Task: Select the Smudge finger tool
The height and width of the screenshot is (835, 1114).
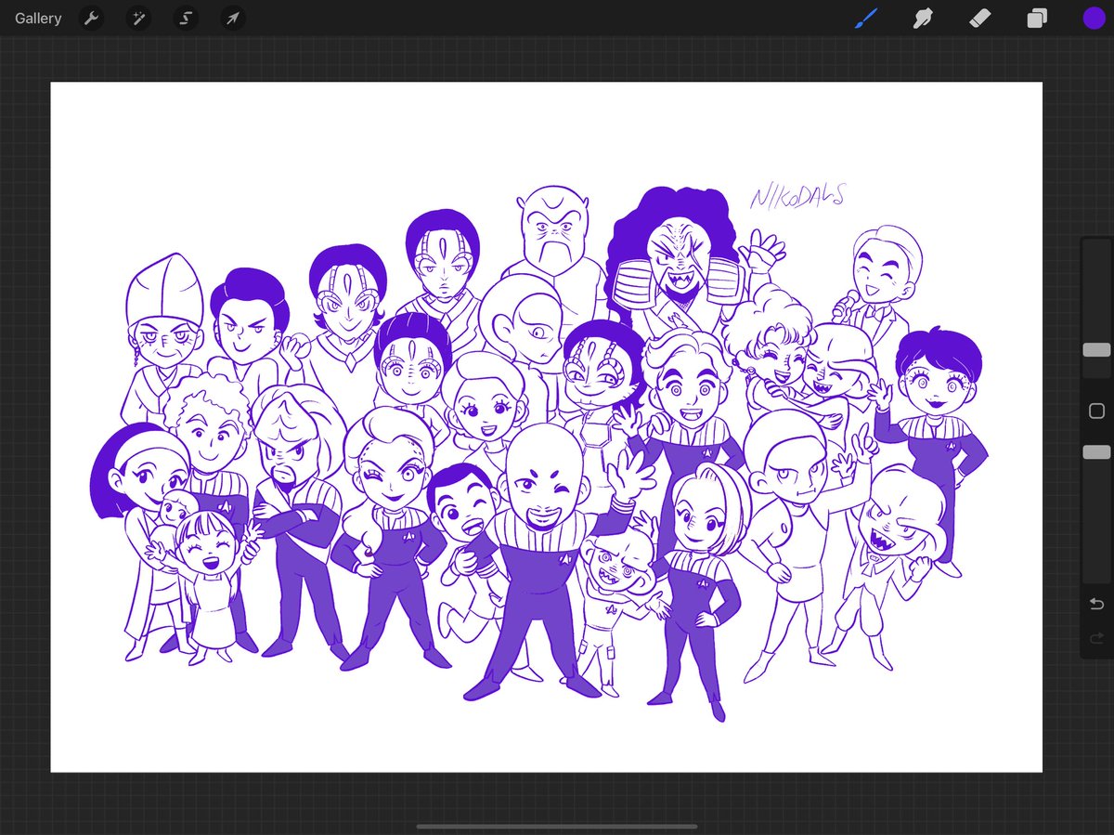Action: click(x=923, y=18)
